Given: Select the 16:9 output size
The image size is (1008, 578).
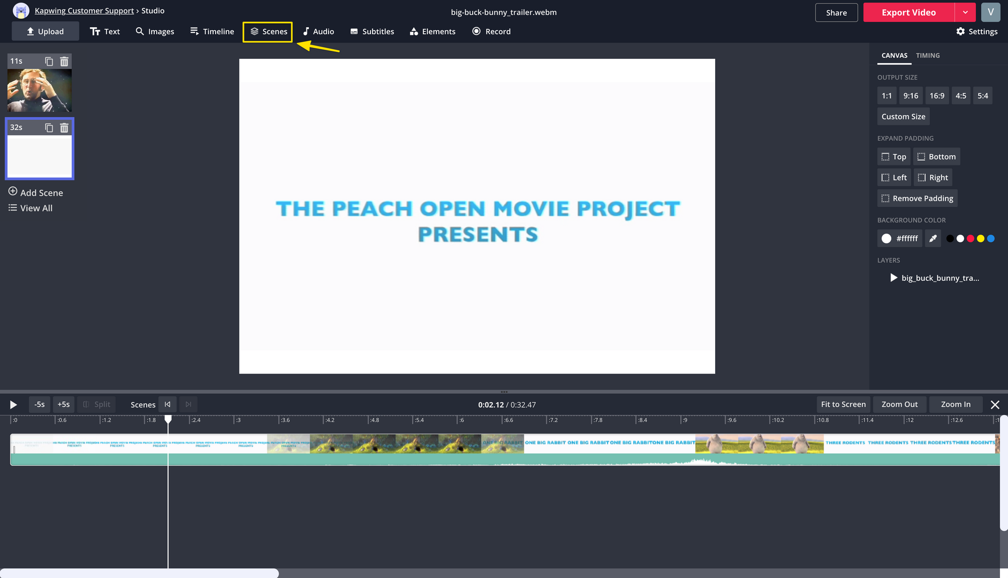Looking at the screenshot, I should coord(936,96).
